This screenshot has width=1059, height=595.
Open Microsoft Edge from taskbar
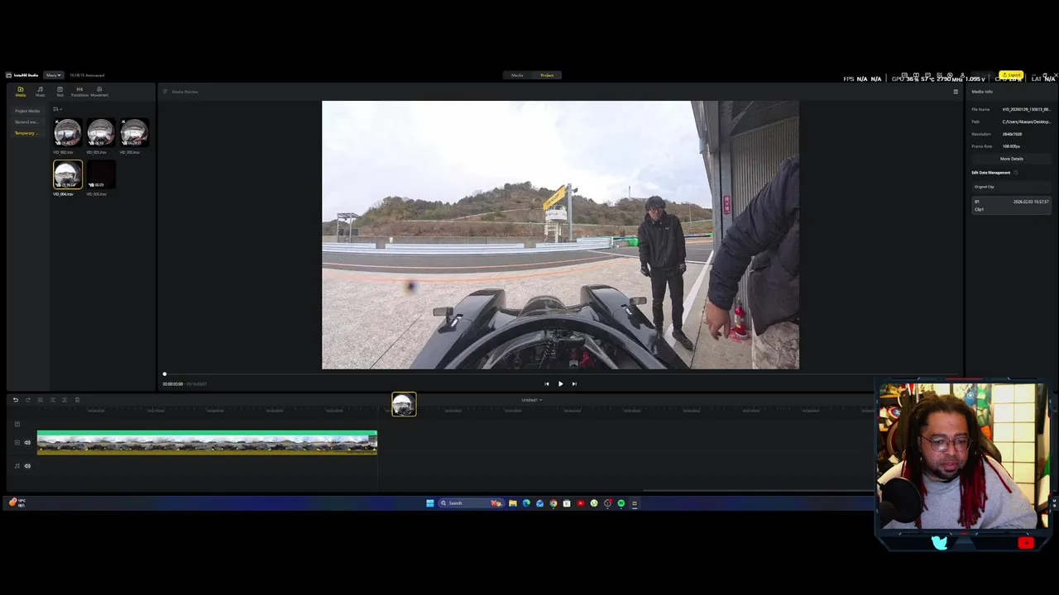[526, 503]
